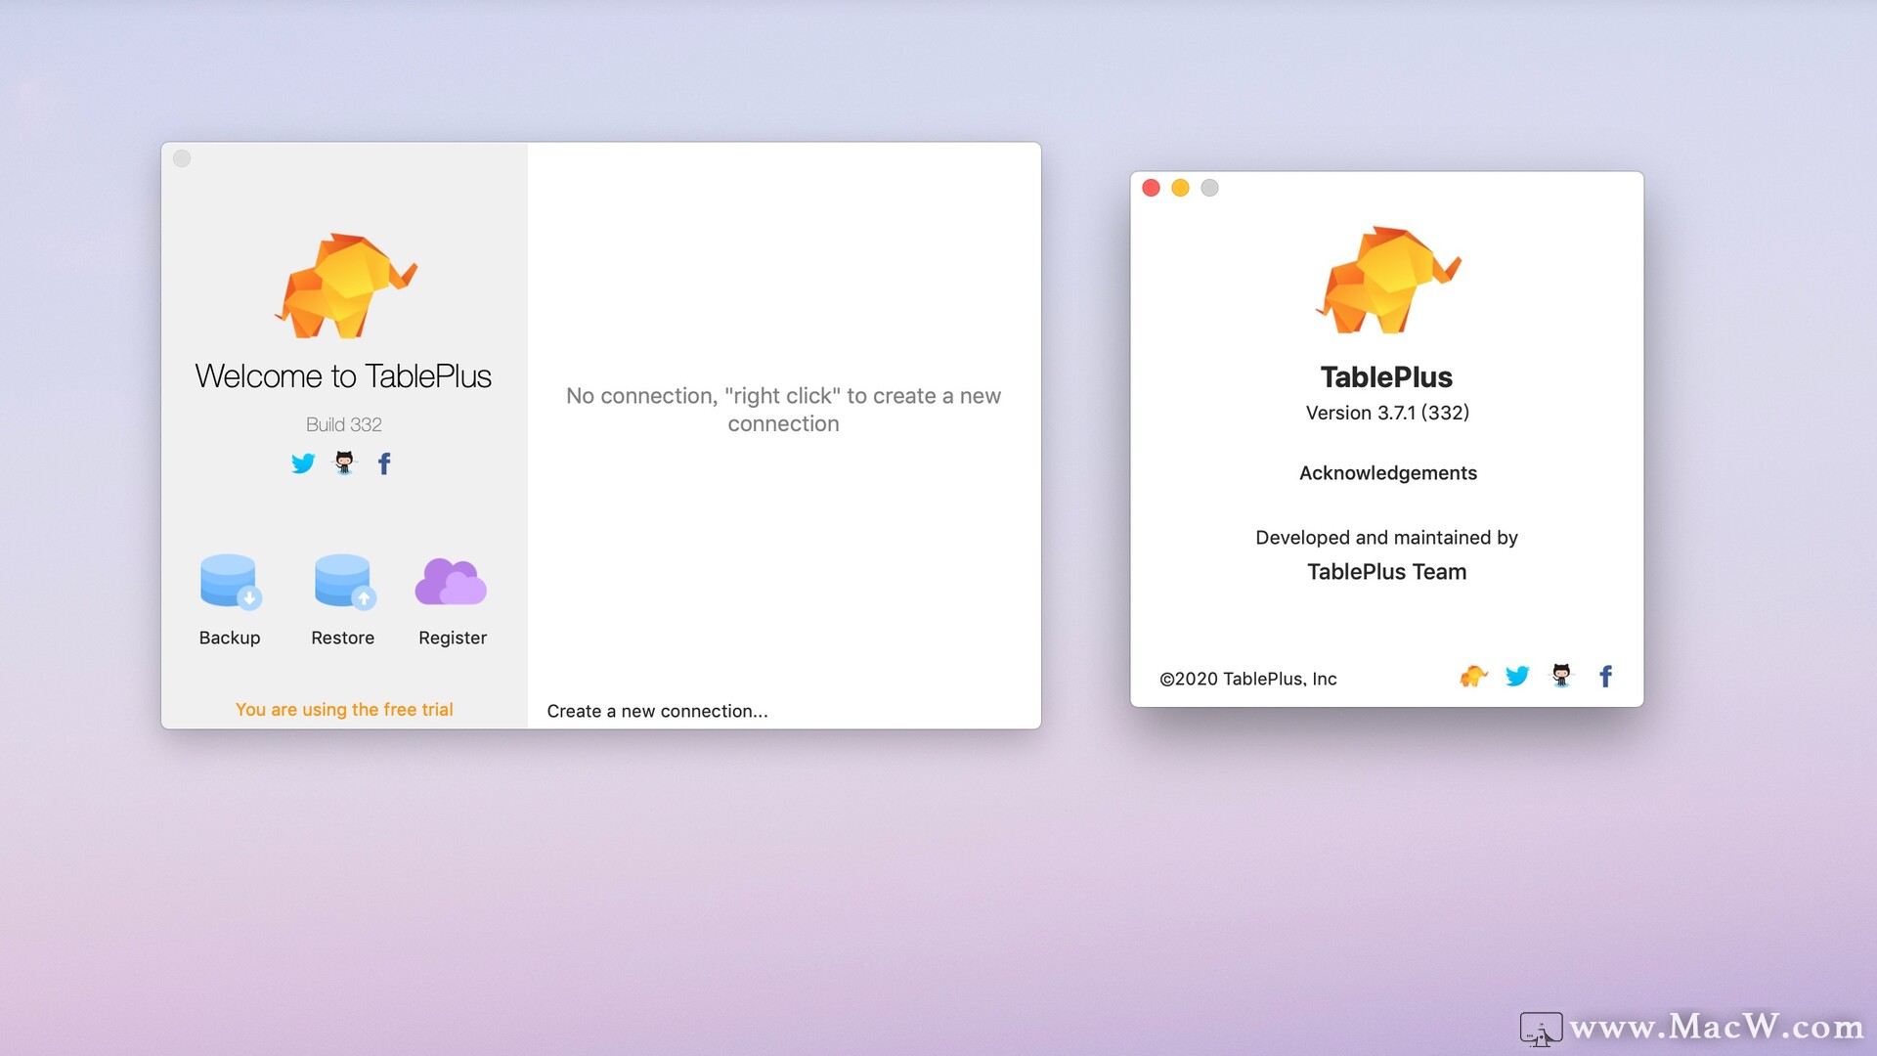Open Facebook icon in About window footer

[1605, 677]
